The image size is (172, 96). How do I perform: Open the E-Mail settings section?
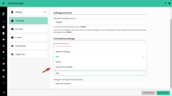28,37
